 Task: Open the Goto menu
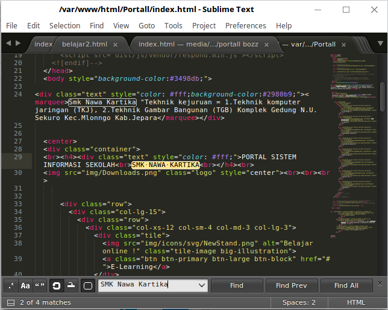(146, 26)
